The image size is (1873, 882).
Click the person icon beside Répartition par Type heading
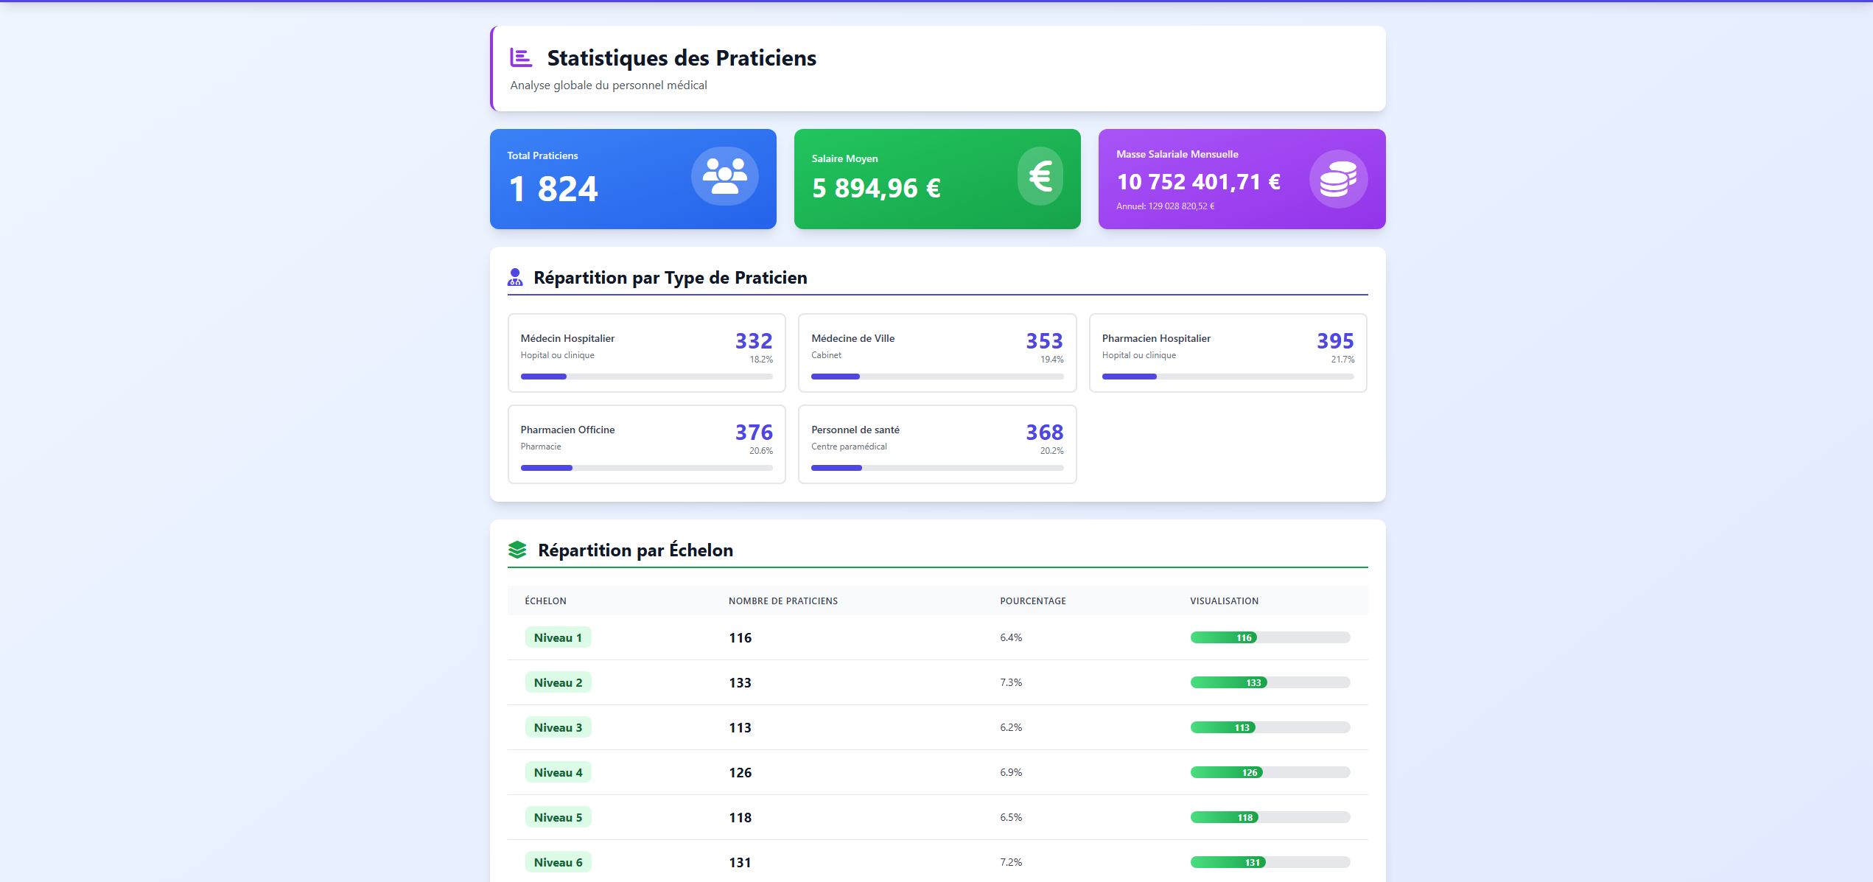[514, 277]
